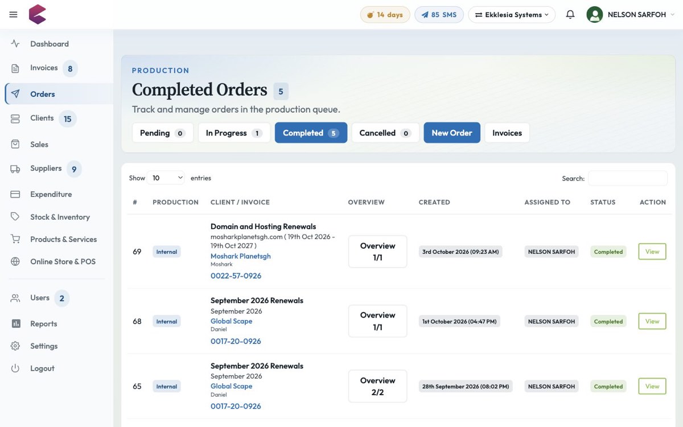Click the Internal tag on order 69
Screen dimensions: 683x427
point(167,252)
